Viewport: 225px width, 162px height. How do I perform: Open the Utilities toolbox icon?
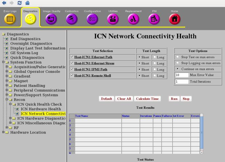tap(113, 19)
